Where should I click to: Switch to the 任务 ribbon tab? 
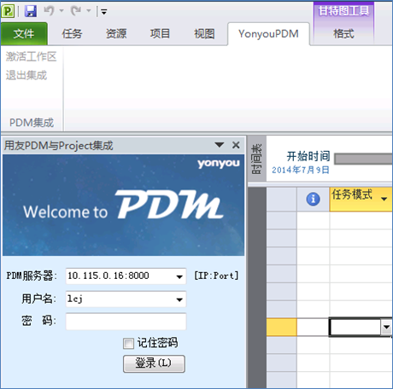coord(72,34)
